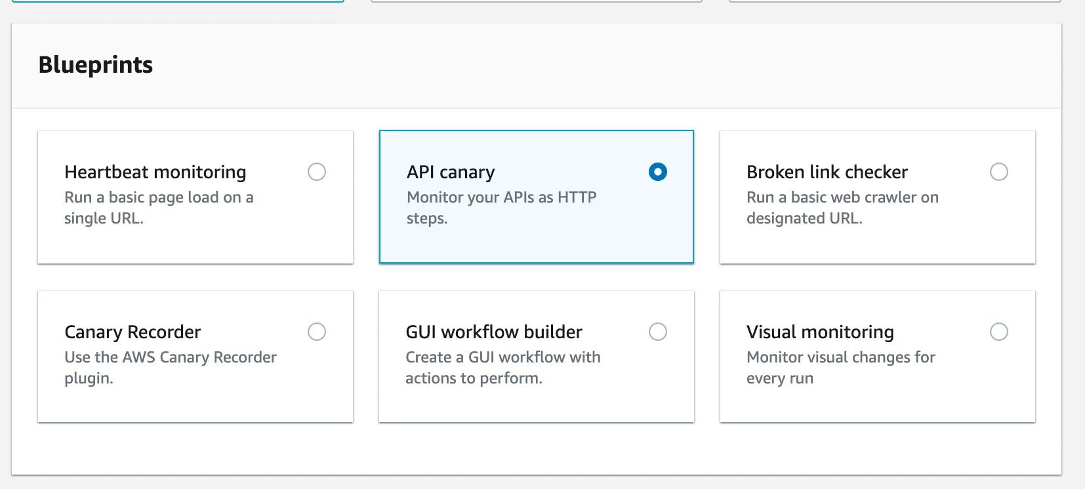Click the Blueprints section heading

click(x=96, y=65)
